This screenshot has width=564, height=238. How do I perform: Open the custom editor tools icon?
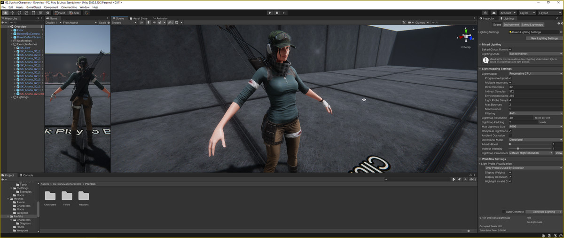pos(47,13)
